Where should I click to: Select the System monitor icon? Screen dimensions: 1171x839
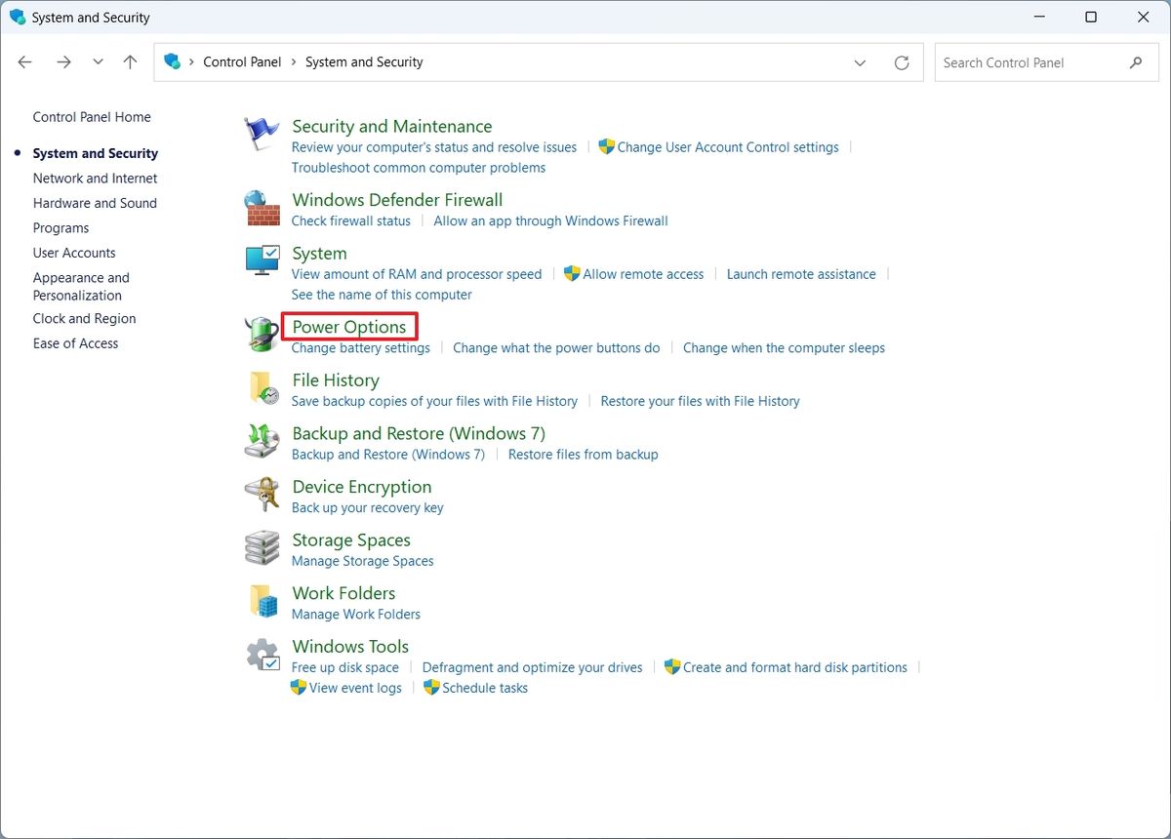[262, 260]
